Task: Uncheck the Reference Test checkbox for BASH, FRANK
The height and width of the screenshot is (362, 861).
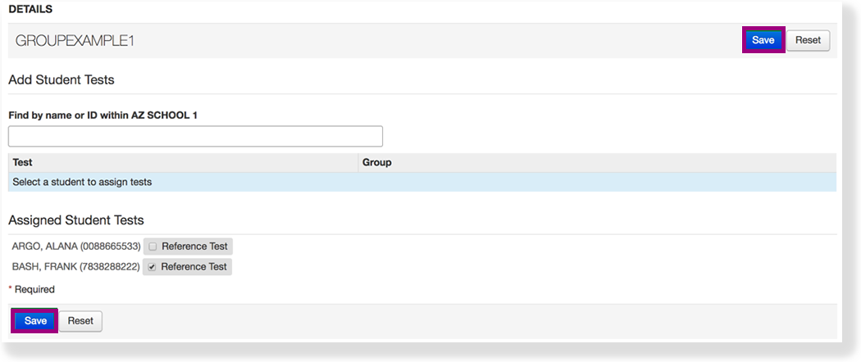Action: [153, 267]
